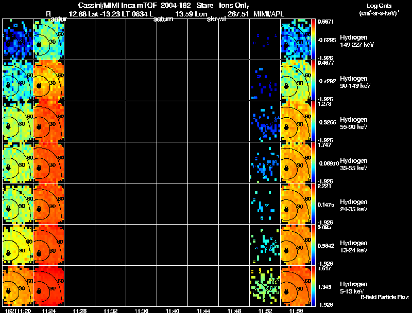Image resolution: width=412 pixels, height=313 pixels.
Task: Click the 'MIMI/APL' header text
Action: tap(269, 14)
